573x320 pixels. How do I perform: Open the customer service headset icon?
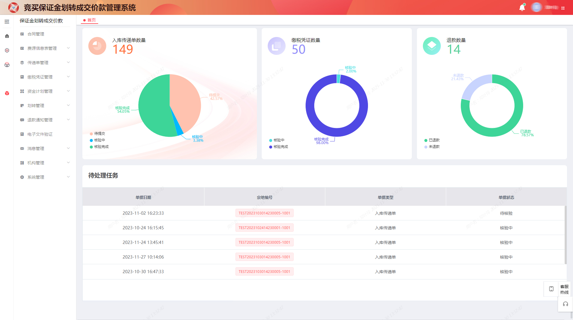[x=565, y=304]
